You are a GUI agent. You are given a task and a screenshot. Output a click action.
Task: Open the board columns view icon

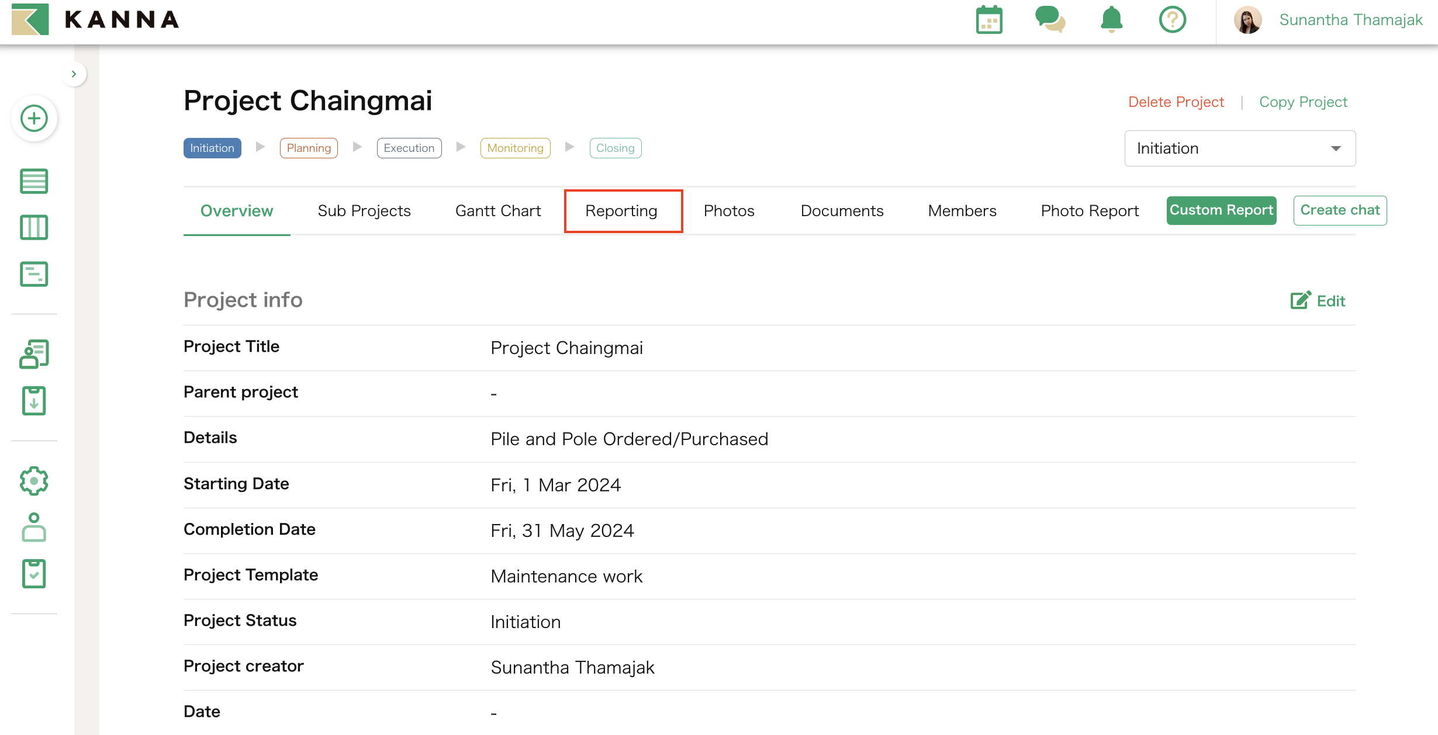pos(34,227)
